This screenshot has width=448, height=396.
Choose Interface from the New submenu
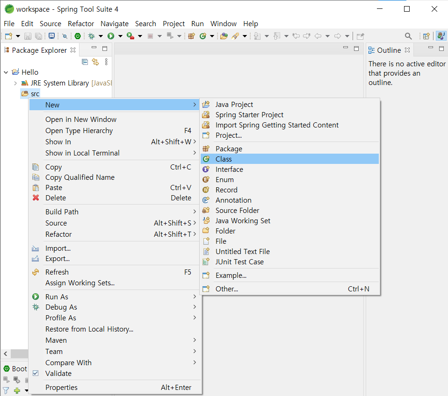tap(290, 169)
